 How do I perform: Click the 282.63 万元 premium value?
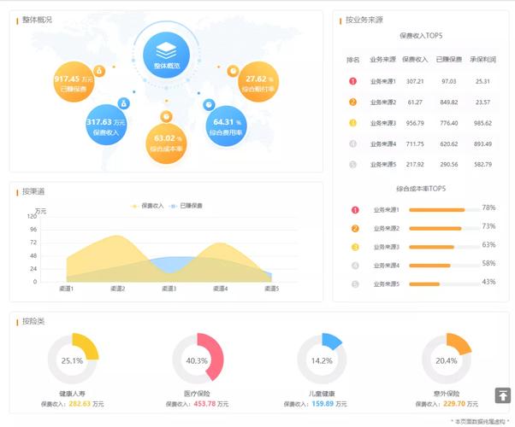pyautogui.click(x=86, y=404)
